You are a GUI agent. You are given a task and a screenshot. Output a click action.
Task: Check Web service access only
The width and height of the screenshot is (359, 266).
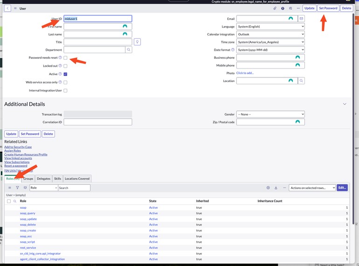point(65,82)
